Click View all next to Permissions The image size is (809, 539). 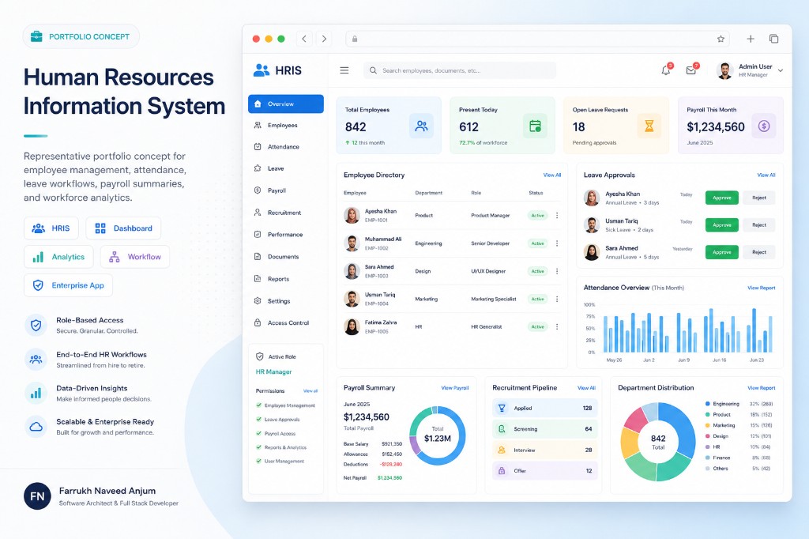coord(310,391)
